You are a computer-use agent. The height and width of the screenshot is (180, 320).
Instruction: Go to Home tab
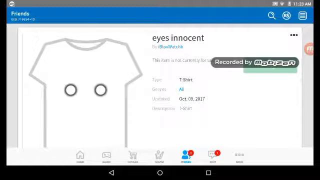coord(80,156)
